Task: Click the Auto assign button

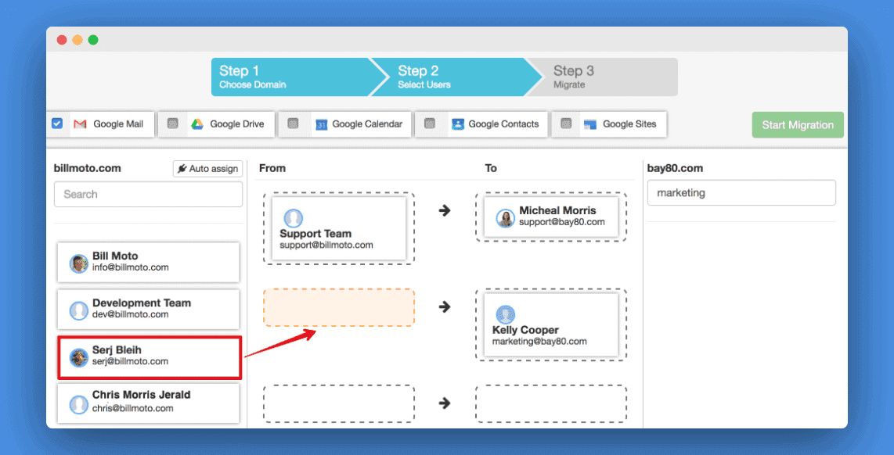Action: point(207,167)
